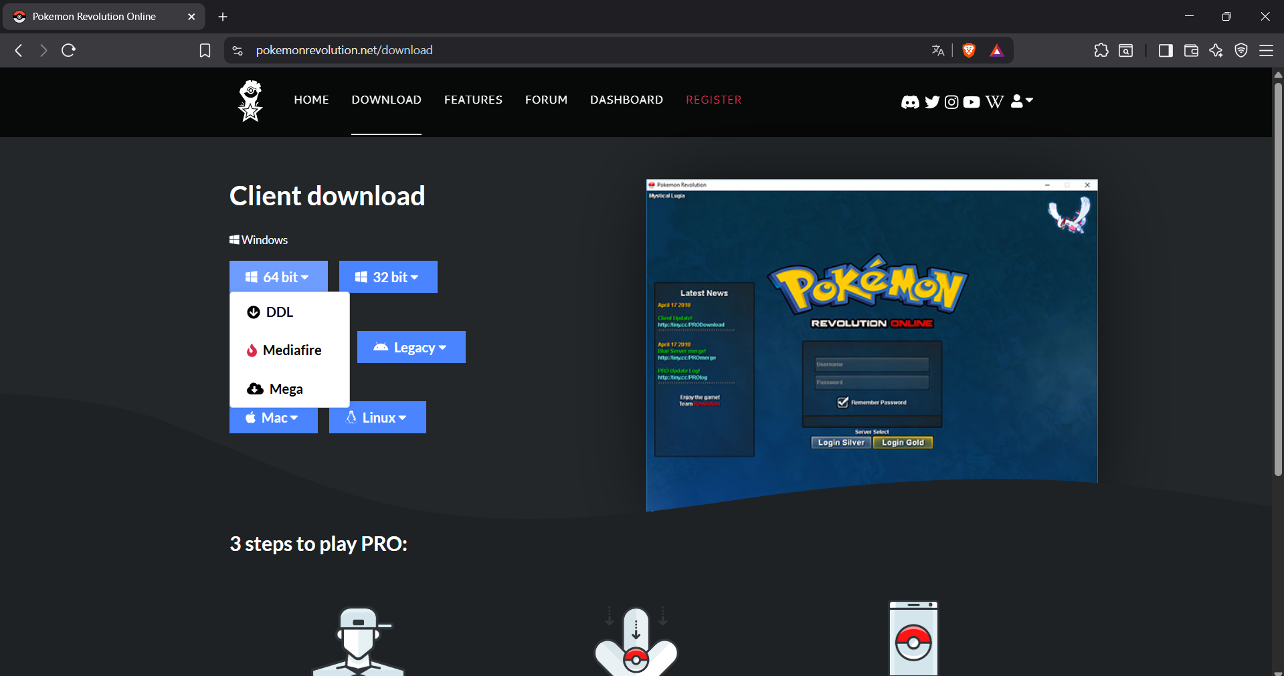
Task: Click the Pokemon Revolution site logo
Action: 250,101
